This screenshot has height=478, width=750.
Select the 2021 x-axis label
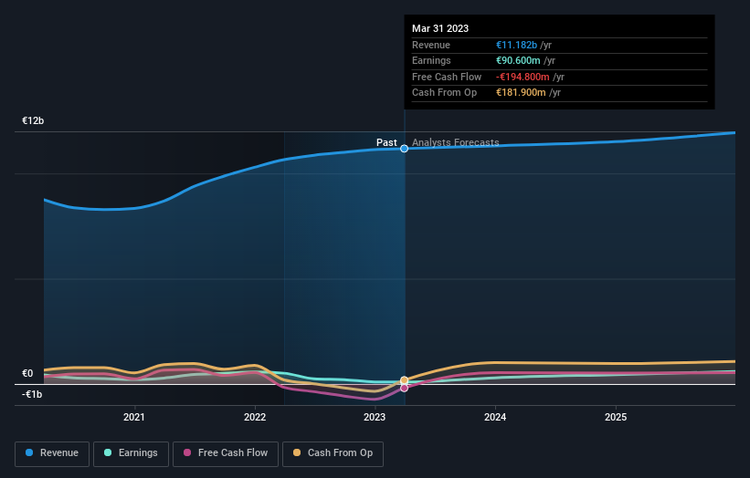tap(134, 417)
